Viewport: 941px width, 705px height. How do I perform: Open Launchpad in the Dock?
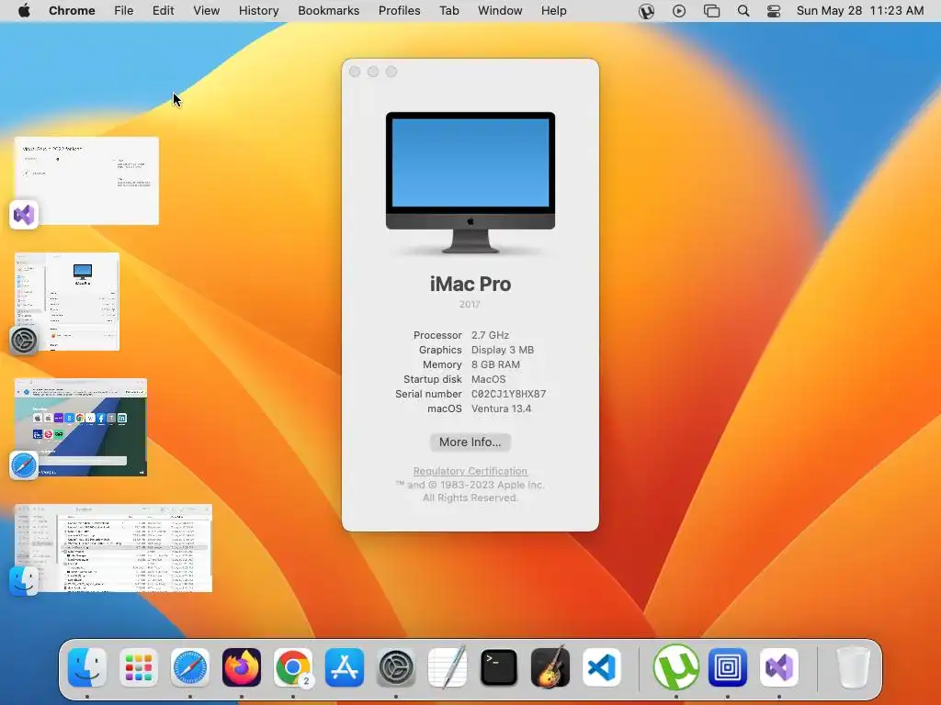click(x=139, y=667)
